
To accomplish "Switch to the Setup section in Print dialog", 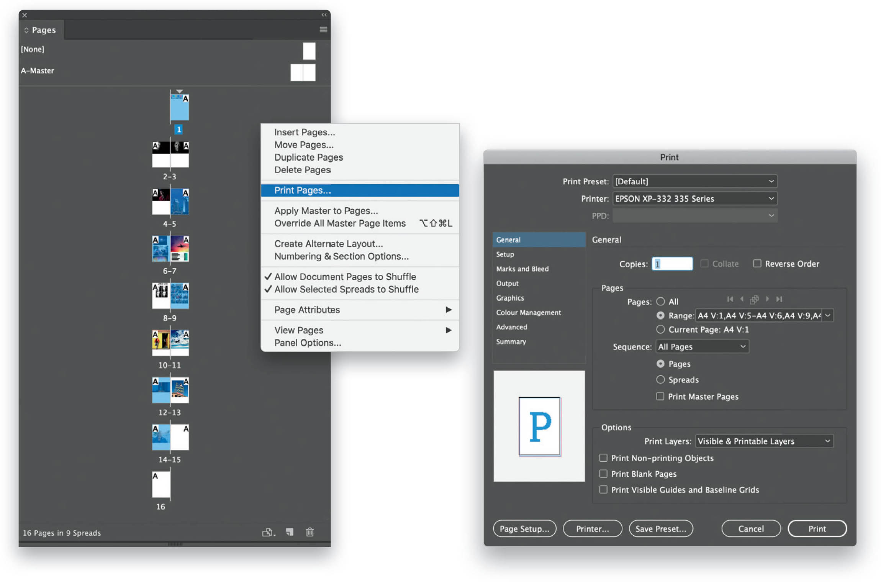I will (539, 254).
